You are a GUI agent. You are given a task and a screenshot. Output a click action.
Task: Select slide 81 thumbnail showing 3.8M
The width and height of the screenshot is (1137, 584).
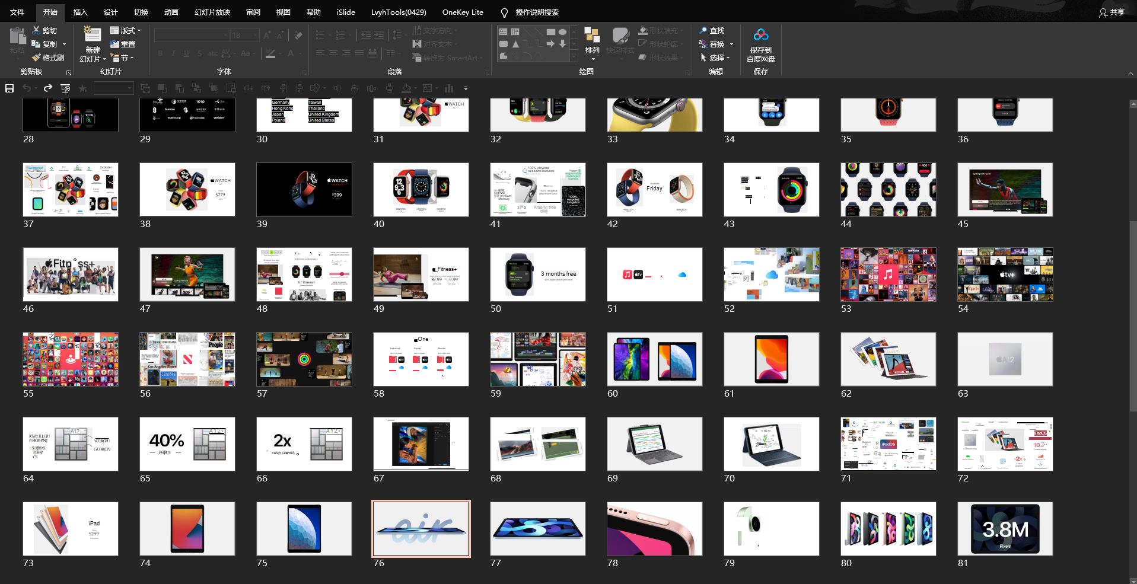pos(1005,529)
